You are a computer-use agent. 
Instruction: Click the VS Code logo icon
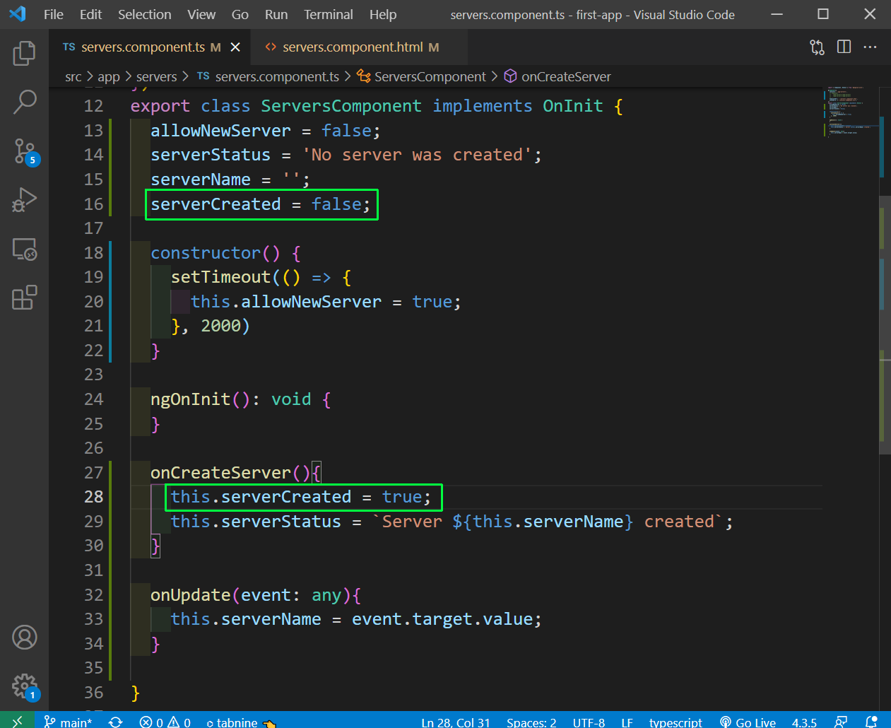point(17,14)
